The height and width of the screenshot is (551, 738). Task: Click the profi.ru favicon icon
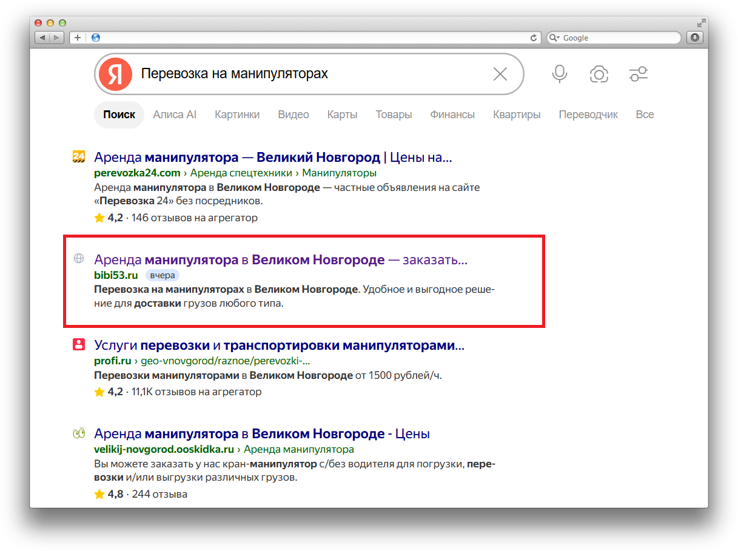pos(78,345)
